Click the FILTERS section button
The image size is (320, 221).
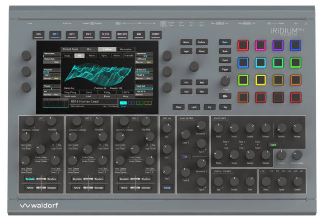click(105, 35)
